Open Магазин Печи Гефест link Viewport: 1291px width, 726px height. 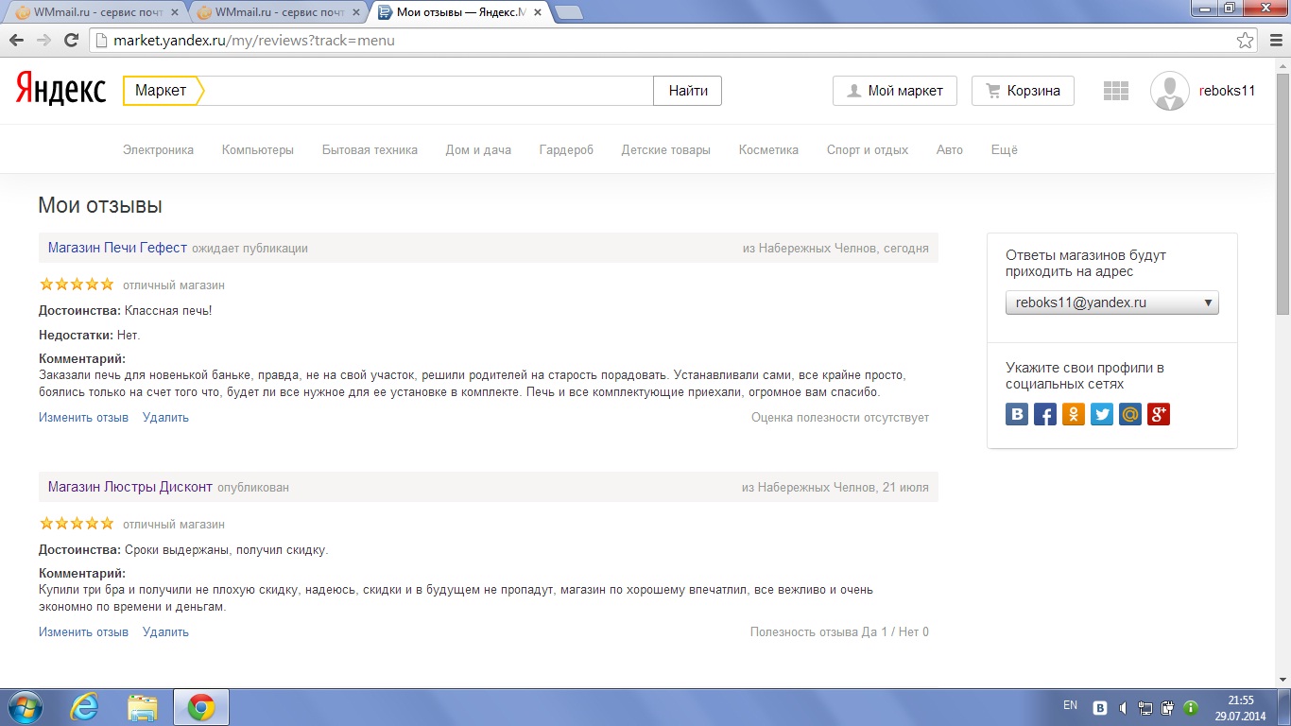(117, 248)
